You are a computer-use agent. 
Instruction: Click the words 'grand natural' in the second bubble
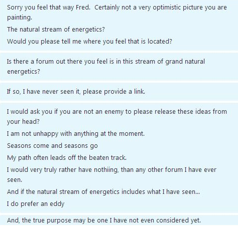point(185,62)
